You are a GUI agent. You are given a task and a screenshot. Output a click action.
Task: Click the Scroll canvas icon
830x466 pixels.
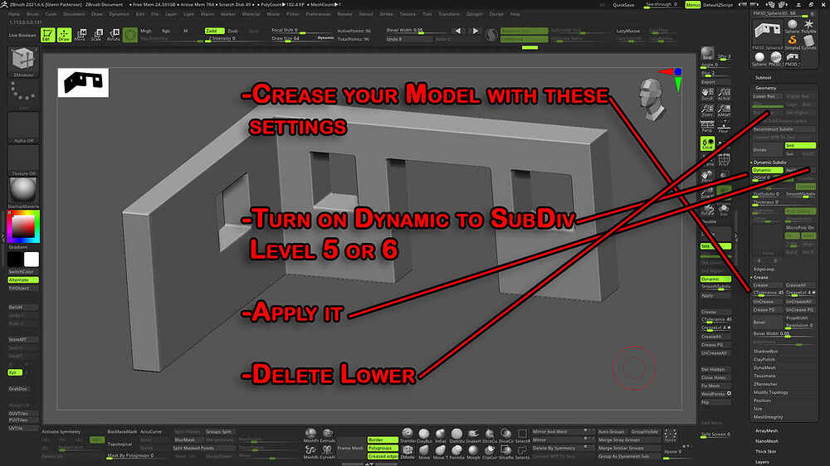707,95
